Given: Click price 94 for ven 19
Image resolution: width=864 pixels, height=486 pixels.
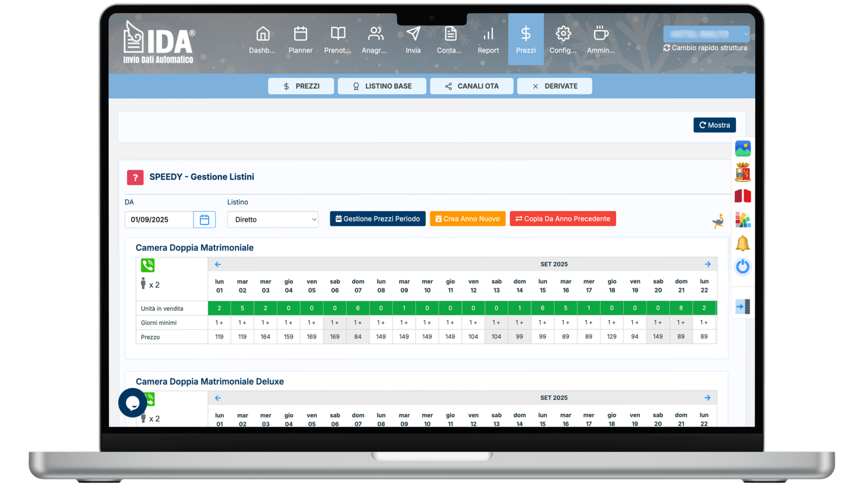Looking at the screenshot, I should click(x=635, y=337).
